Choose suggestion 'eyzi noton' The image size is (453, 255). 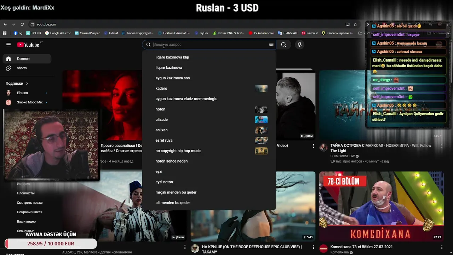pos(209,182)
